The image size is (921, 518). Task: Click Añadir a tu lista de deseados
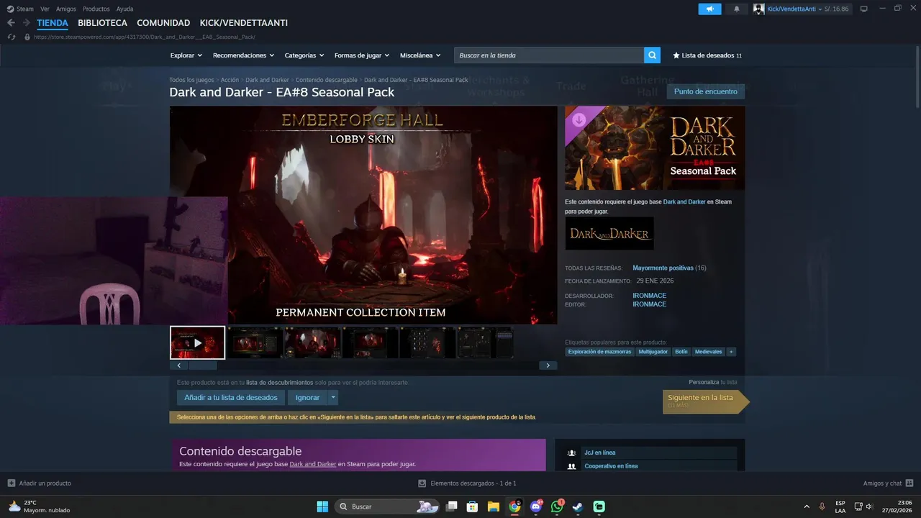pyautogui.click(x=231, y=398)
